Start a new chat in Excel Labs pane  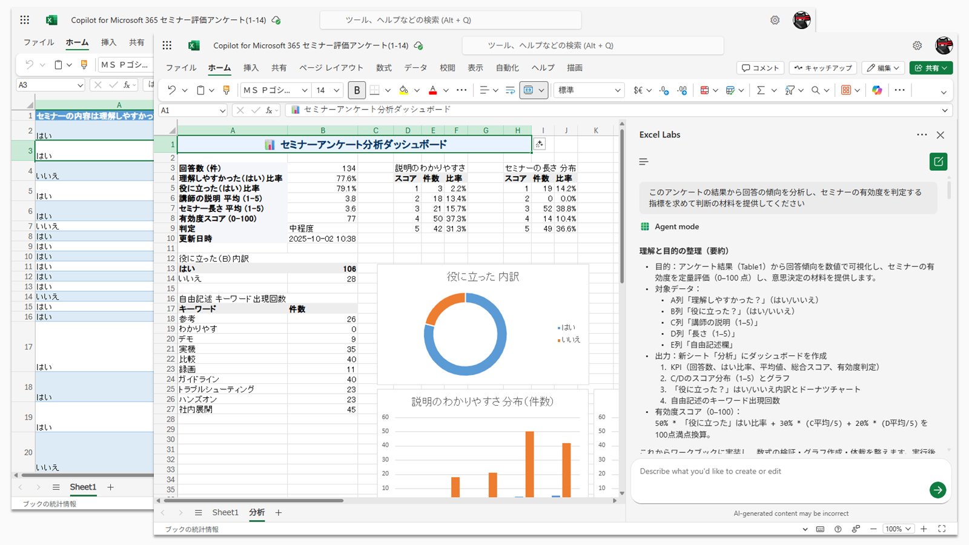(938, 162)
